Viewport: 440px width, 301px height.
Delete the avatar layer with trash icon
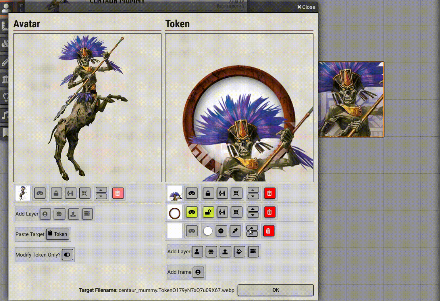pyautogui.click(x=118, y=193)
